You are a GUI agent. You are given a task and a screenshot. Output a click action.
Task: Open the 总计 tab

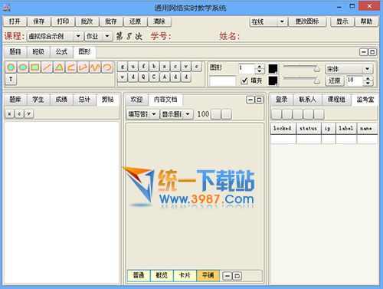(84, 100)
